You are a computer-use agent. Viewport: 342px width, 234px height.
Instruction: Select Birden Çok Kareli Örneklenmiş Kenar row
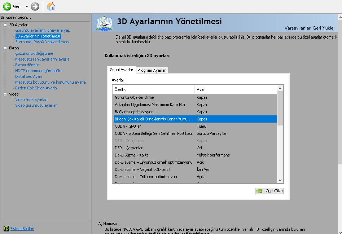click(195, 119)
